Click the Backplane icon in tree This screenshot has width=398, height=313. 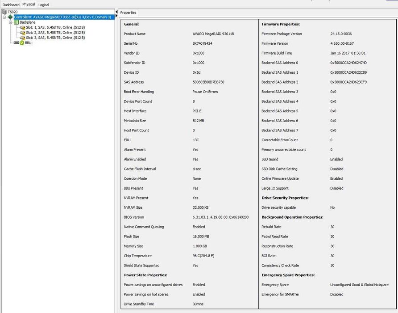(x=16, y=22)
